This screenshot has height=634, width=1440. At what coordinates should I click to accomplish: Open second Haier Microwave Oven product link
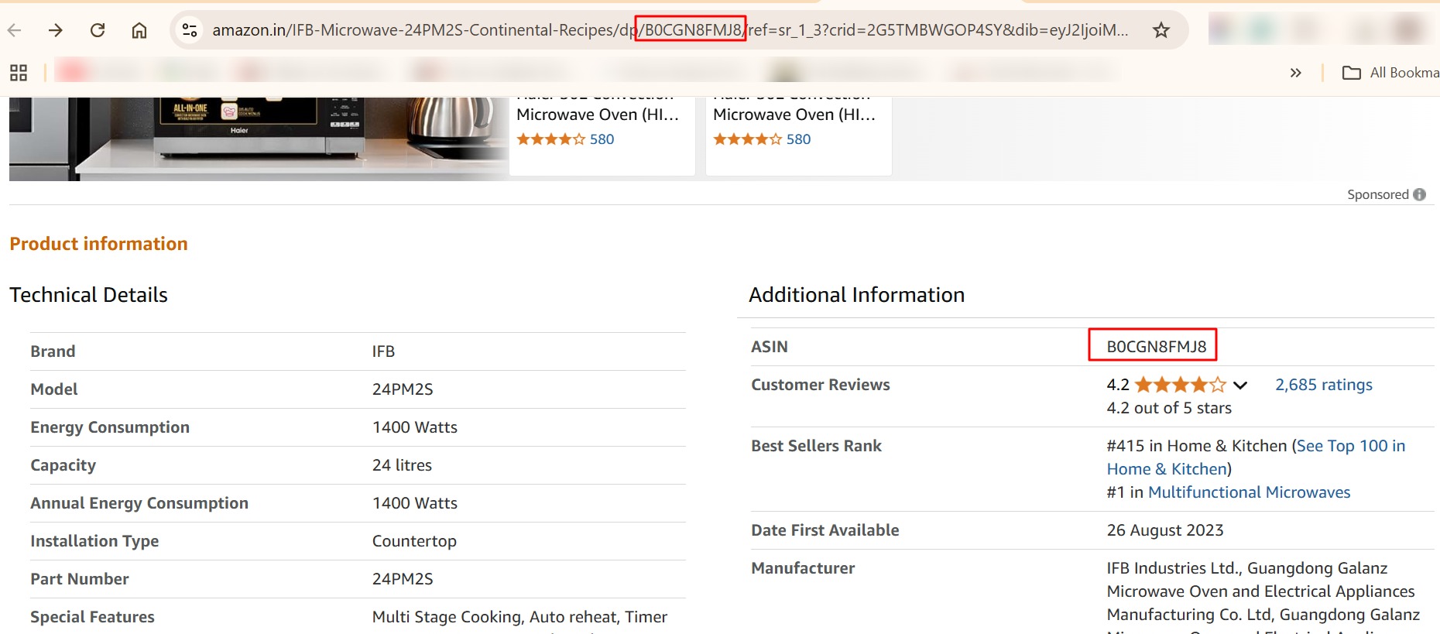[x=794, y=114]
